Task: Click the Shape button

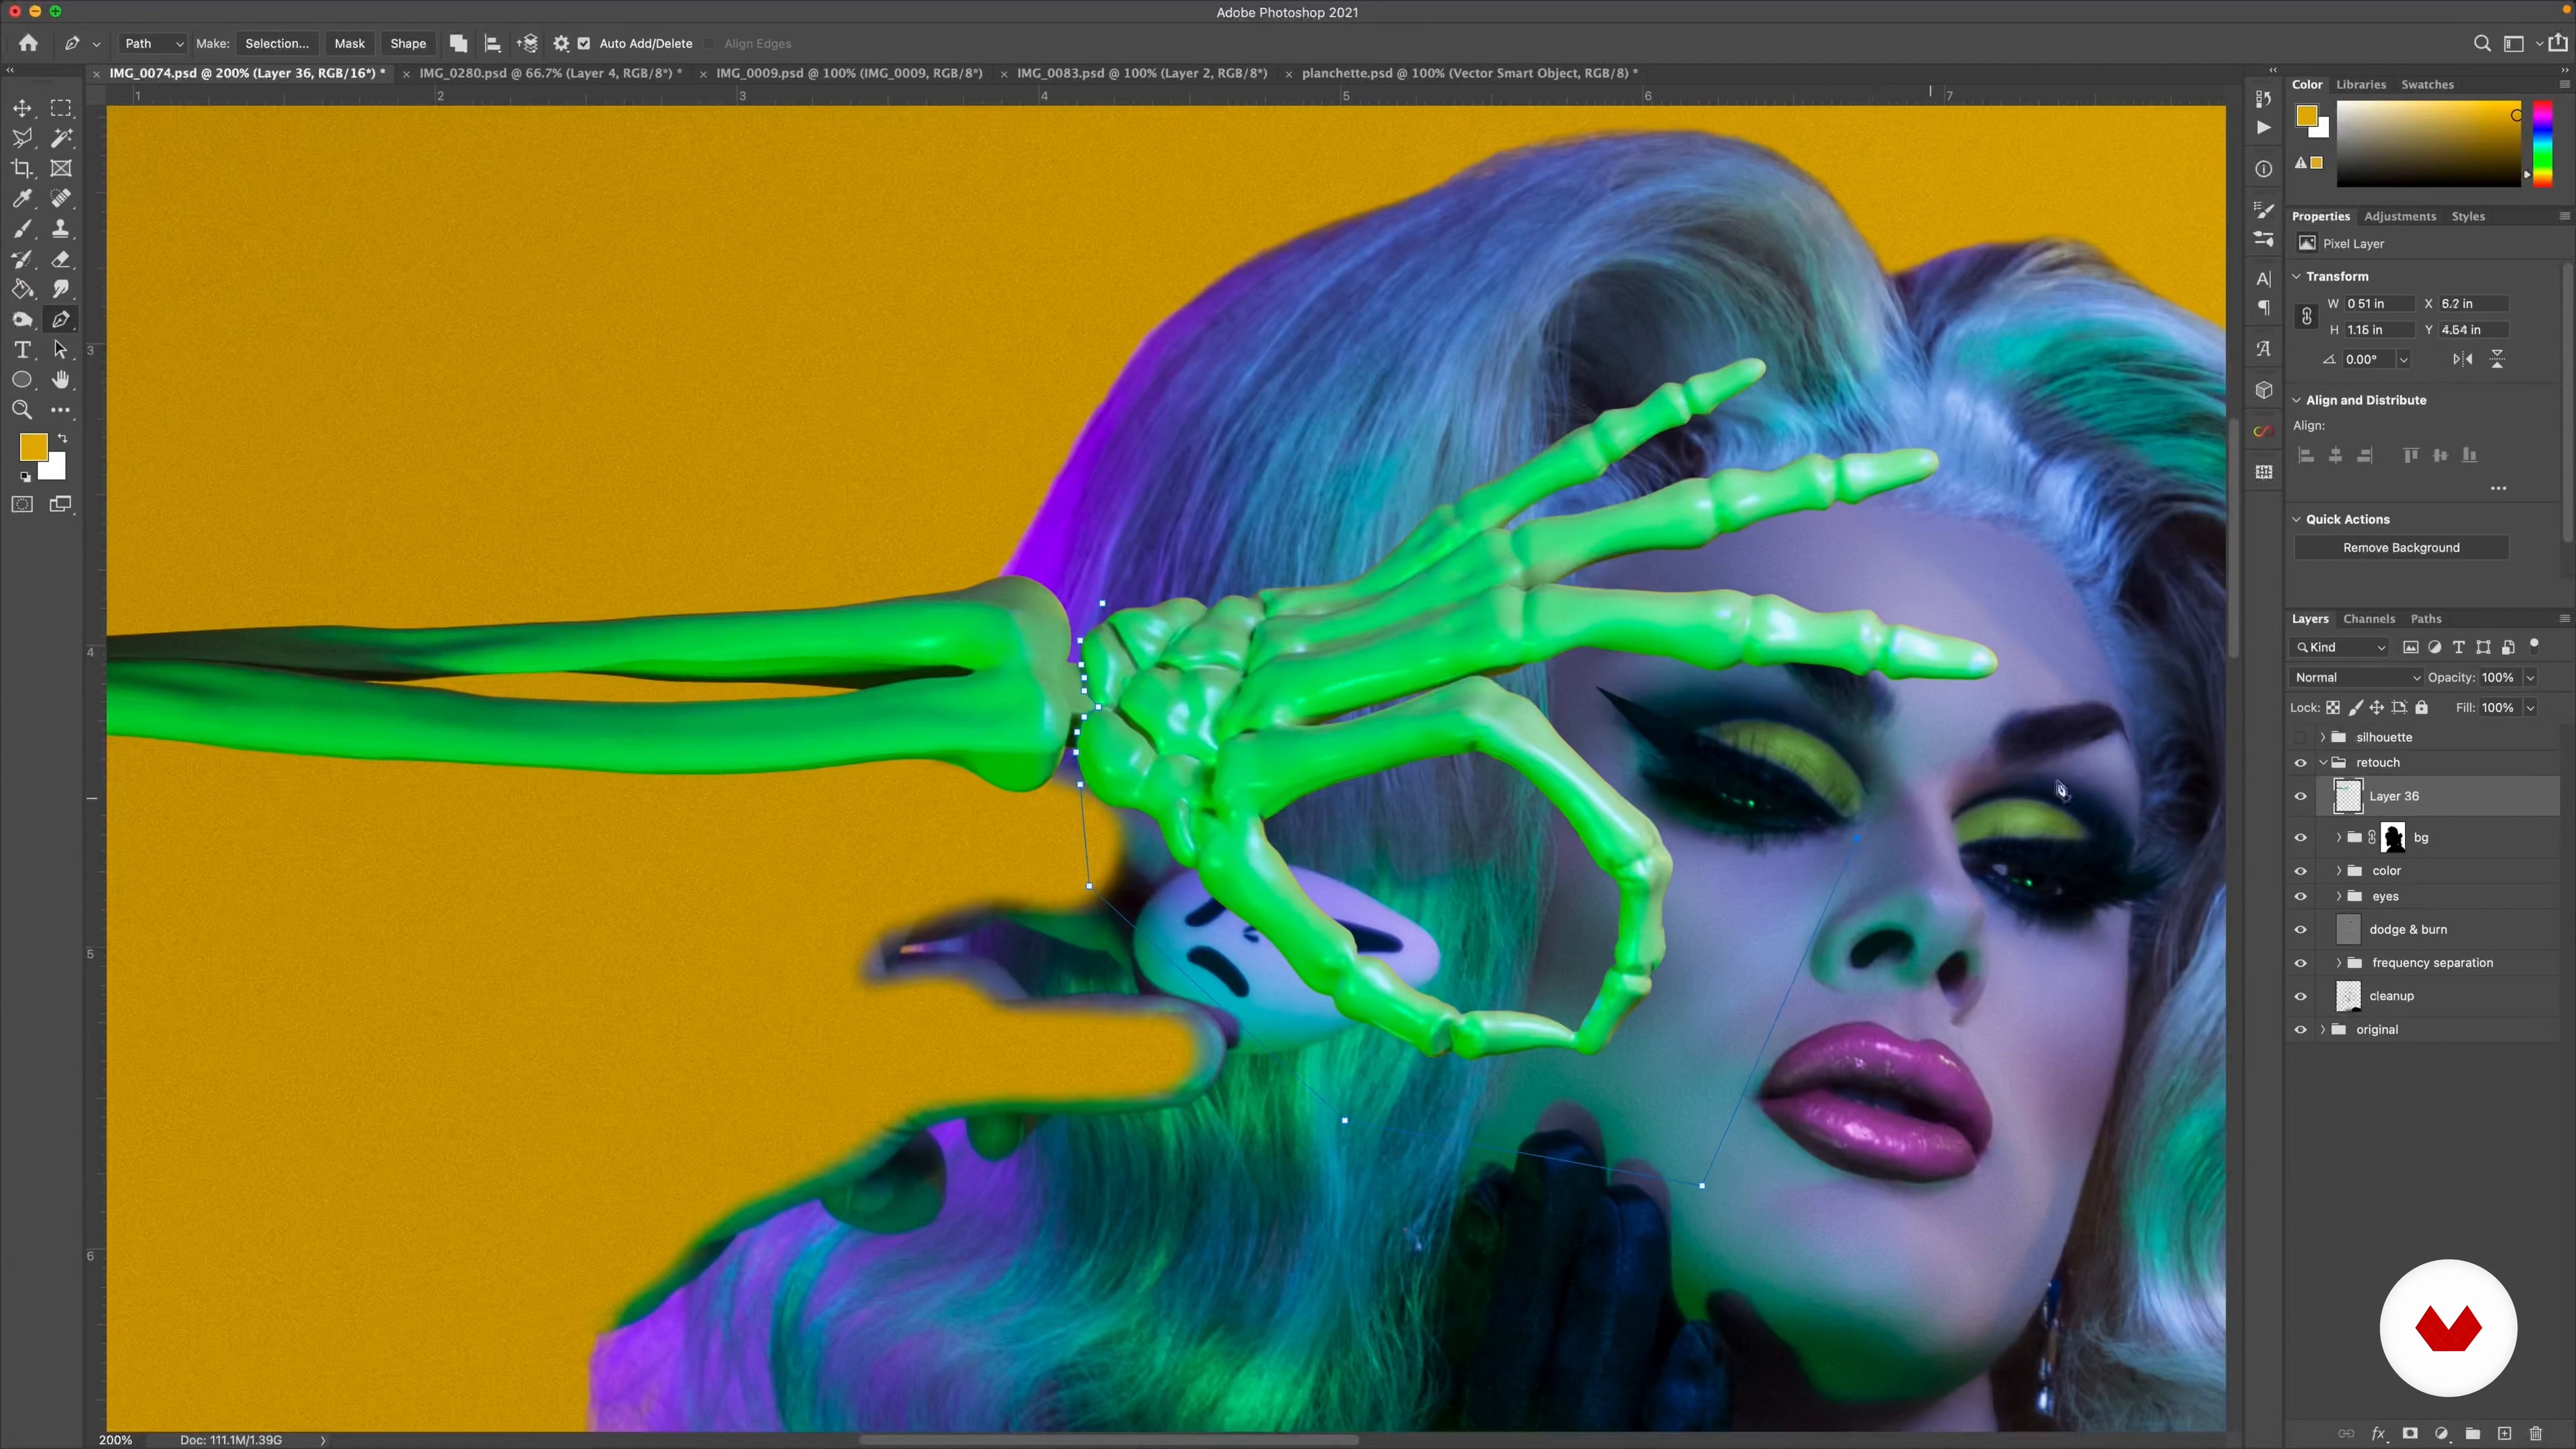Action: pyautogui.click(x=408, y=43)
